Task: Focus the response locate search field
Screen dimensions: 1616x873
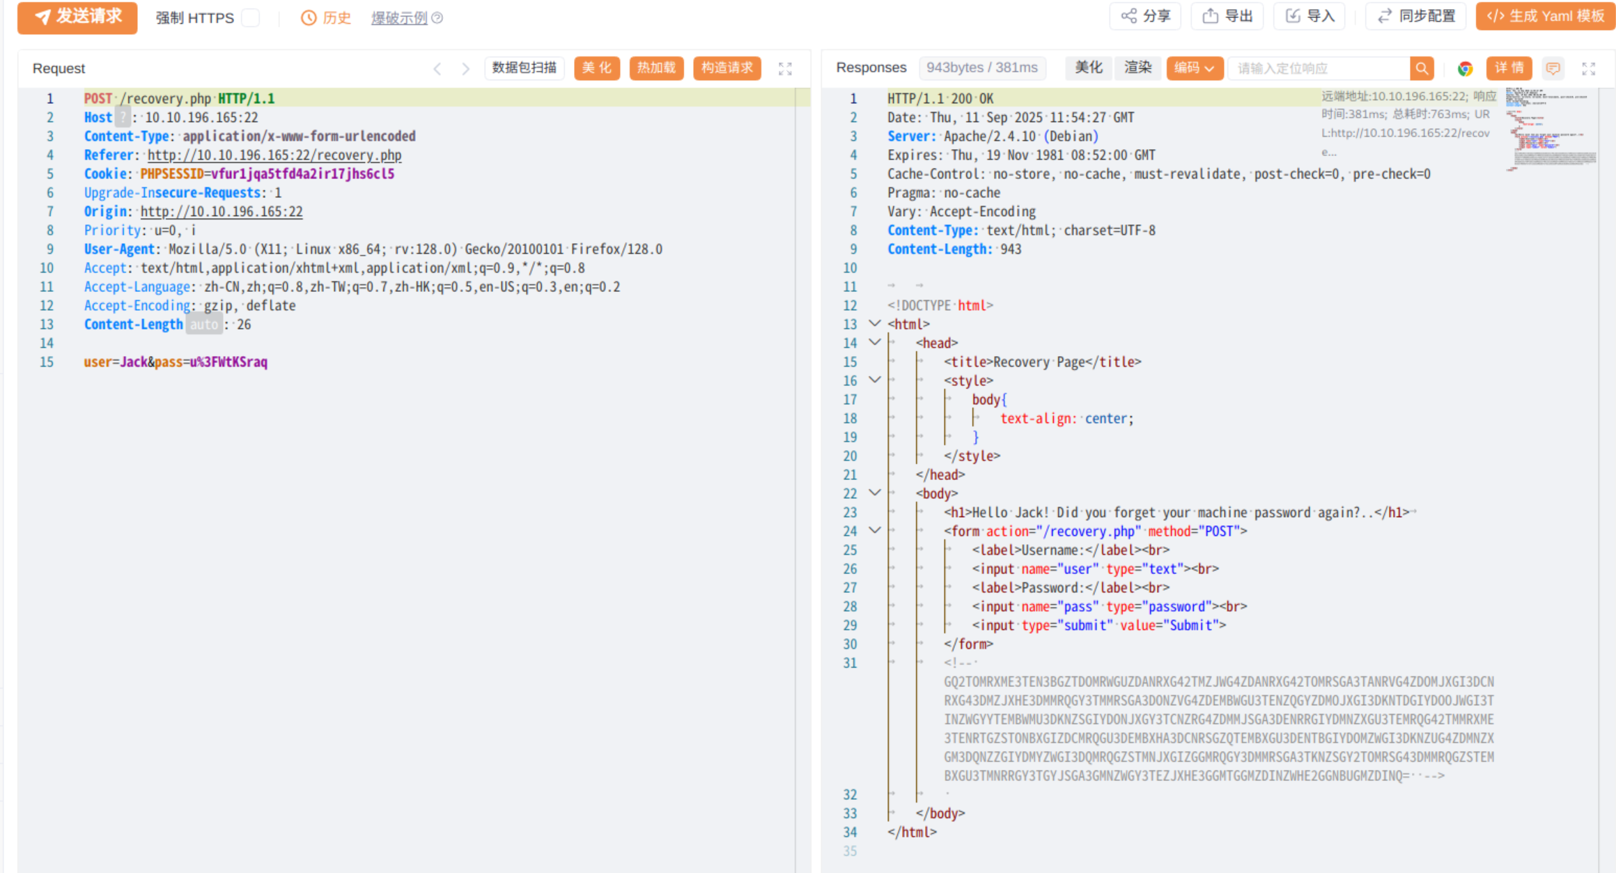Action: coord(1319,68)
